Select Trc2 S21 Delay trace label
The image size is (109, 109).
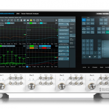(x=10, y=23)
